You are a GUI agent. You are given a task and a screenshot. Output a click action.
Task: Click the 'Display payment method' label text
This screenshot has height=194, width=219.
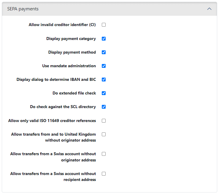(72, 52)
